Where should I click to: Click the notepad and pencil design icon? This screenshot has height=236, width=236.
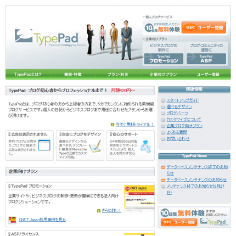click(x=95, y=147)
